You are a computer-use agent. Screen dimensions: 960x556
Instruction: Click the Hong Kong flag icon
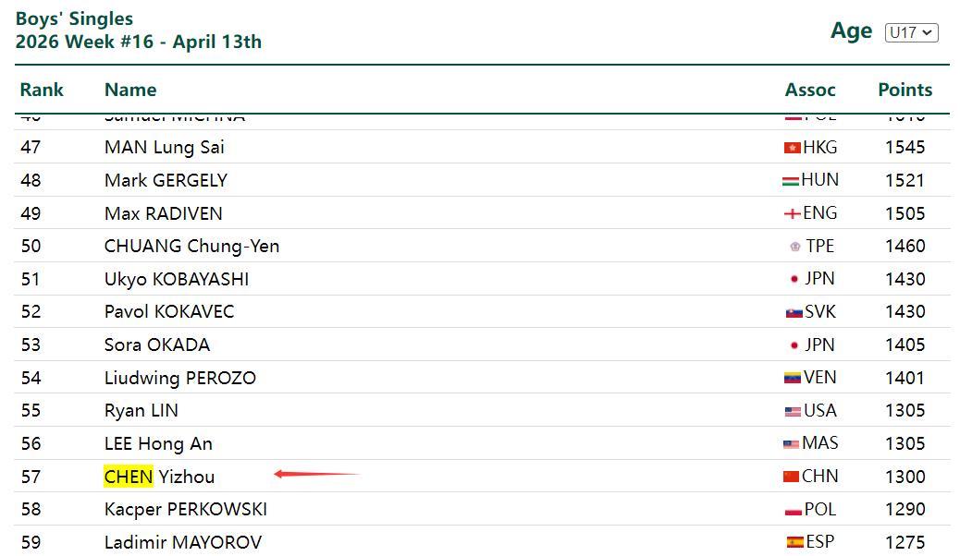pyautogui.click(x=792, y=148)
